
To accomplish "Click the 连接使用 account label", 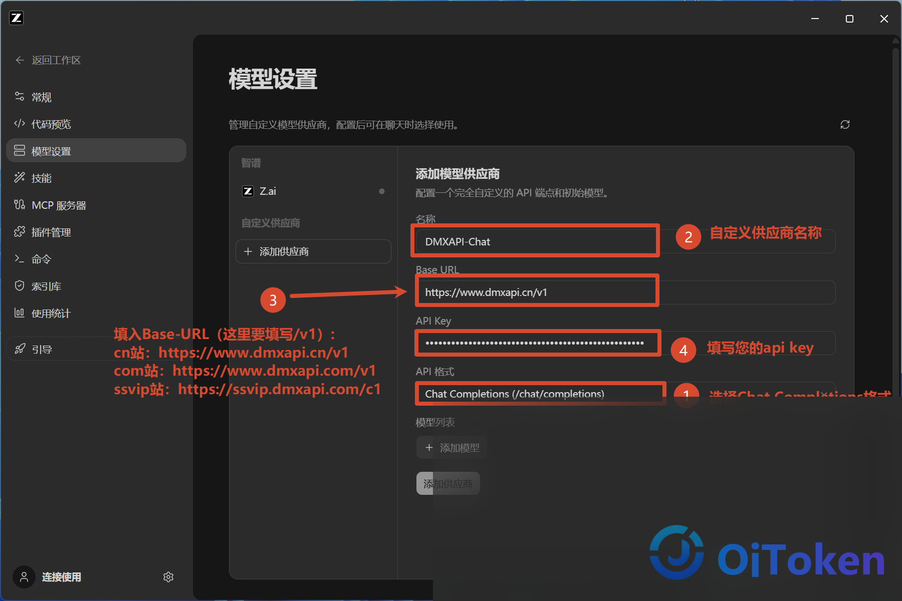I will click(62, 577).
